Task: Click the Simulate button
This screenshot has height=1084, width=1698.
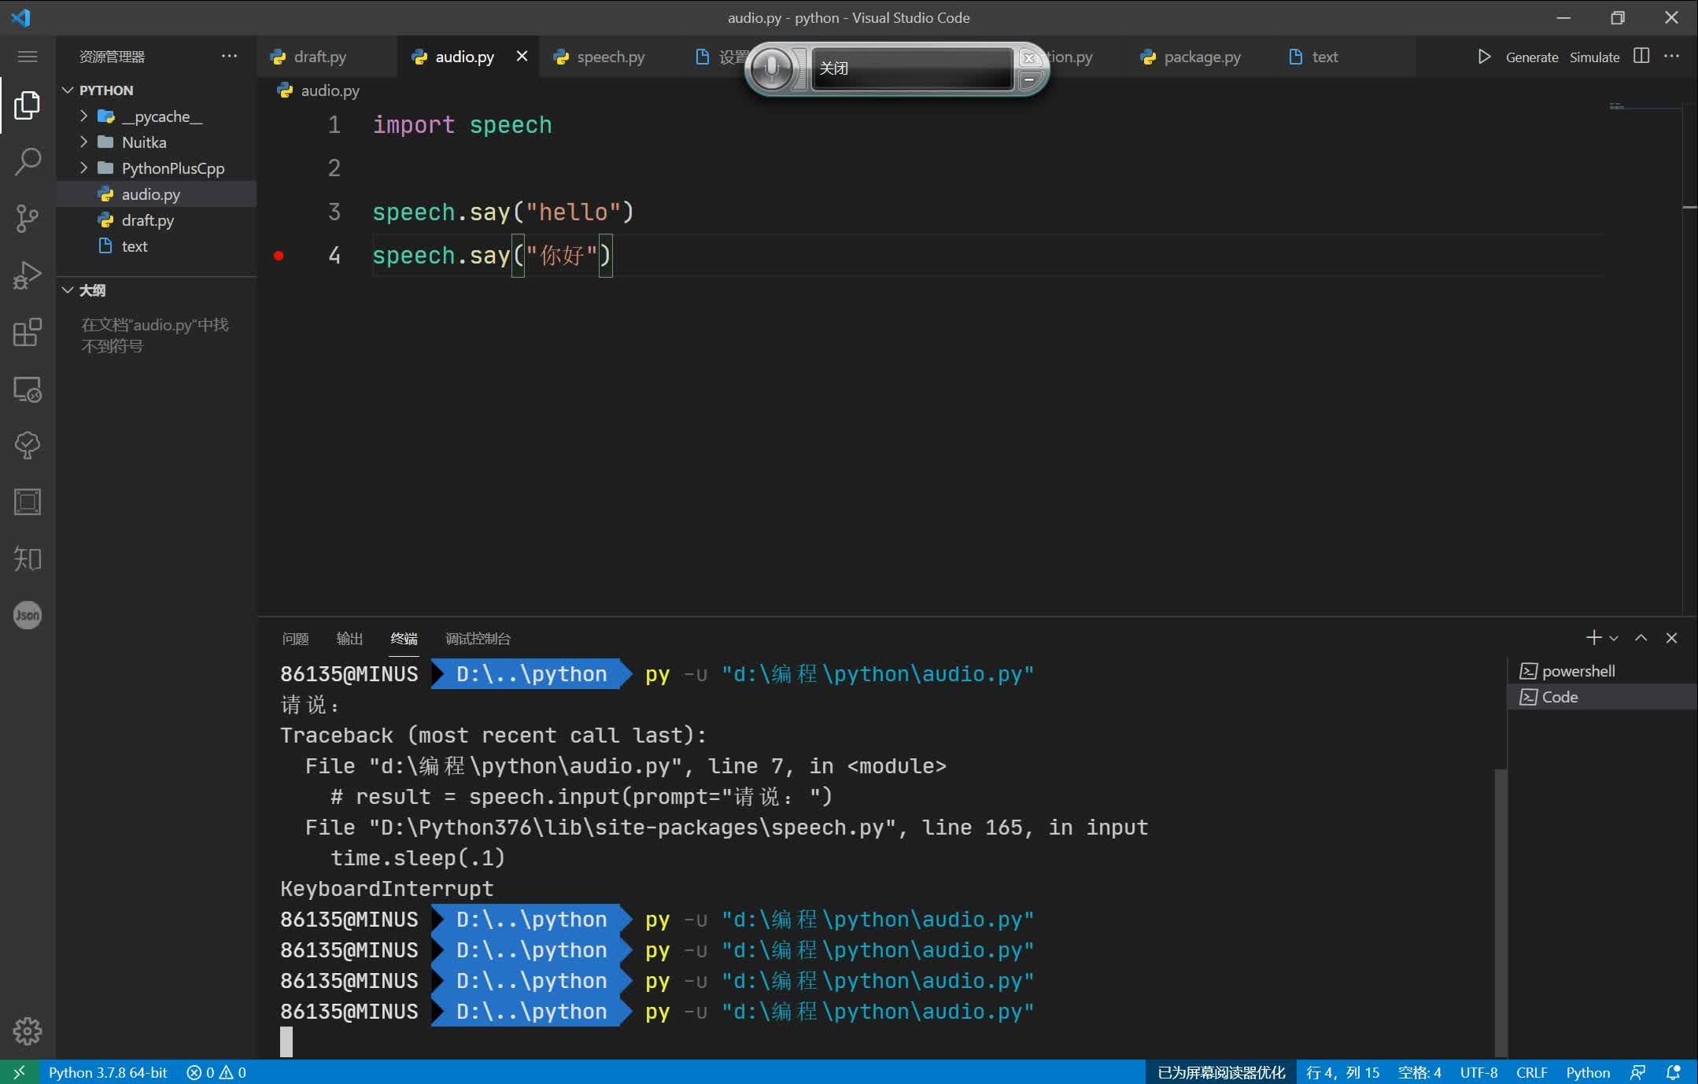Action: coord(1593,57)
